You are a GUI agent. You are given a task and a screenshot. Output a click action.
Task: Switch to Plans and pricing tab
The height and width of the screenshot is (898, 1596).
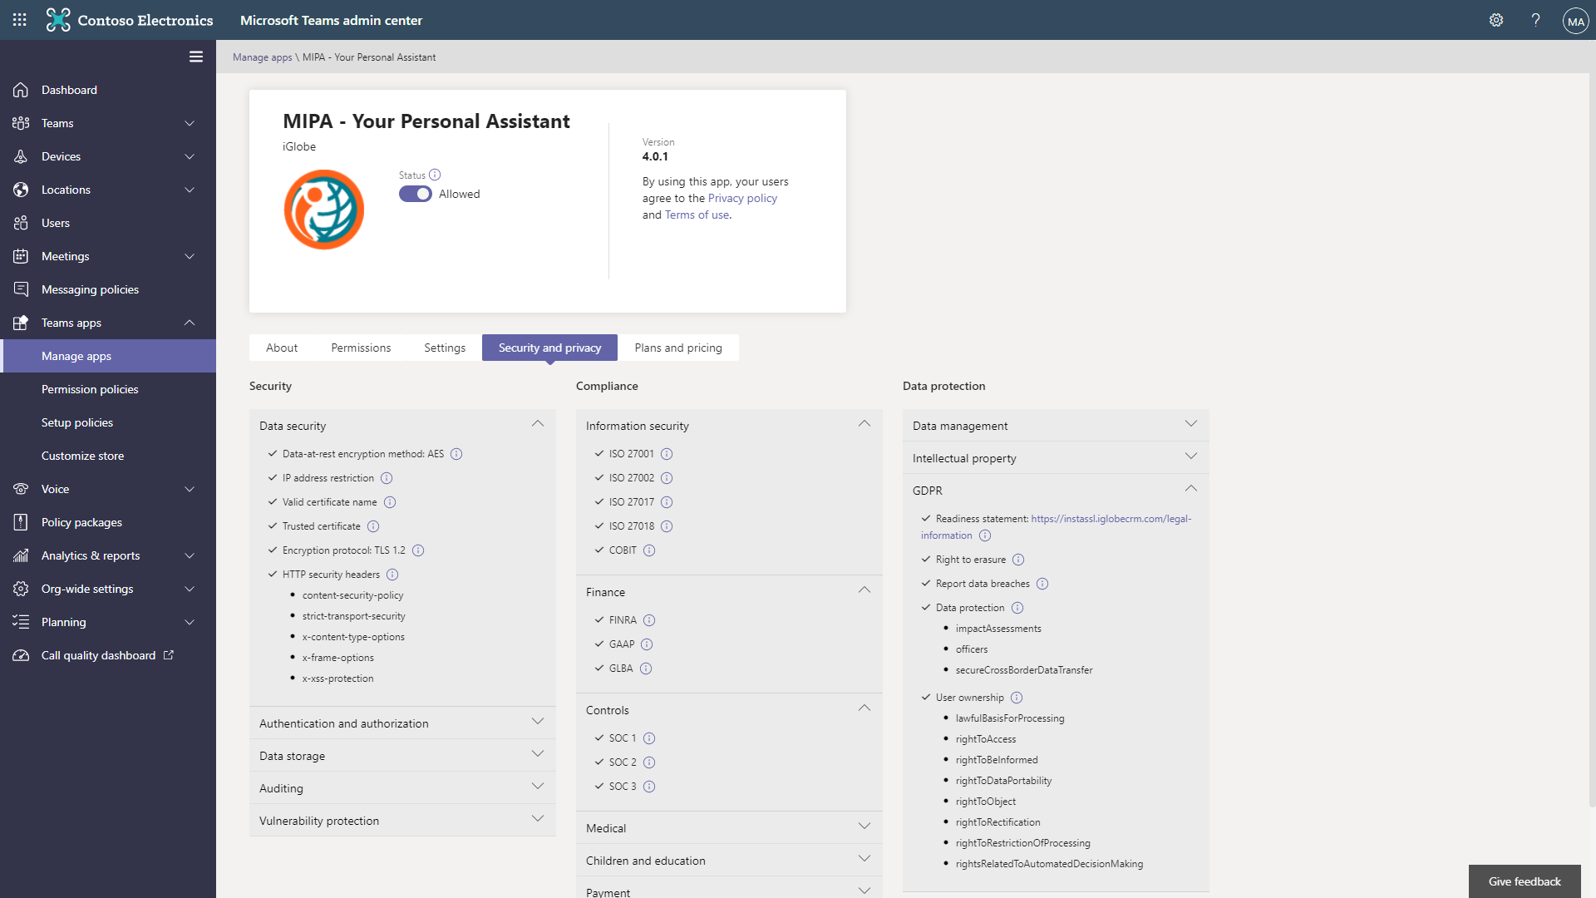(x=678, y=348)
